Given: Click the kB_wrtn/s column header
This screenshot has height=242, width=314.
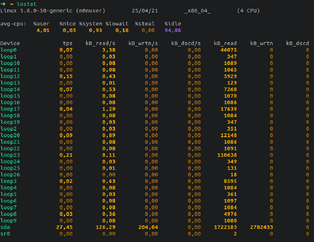Looking at the screenshot, I should (x=143, y=43).
